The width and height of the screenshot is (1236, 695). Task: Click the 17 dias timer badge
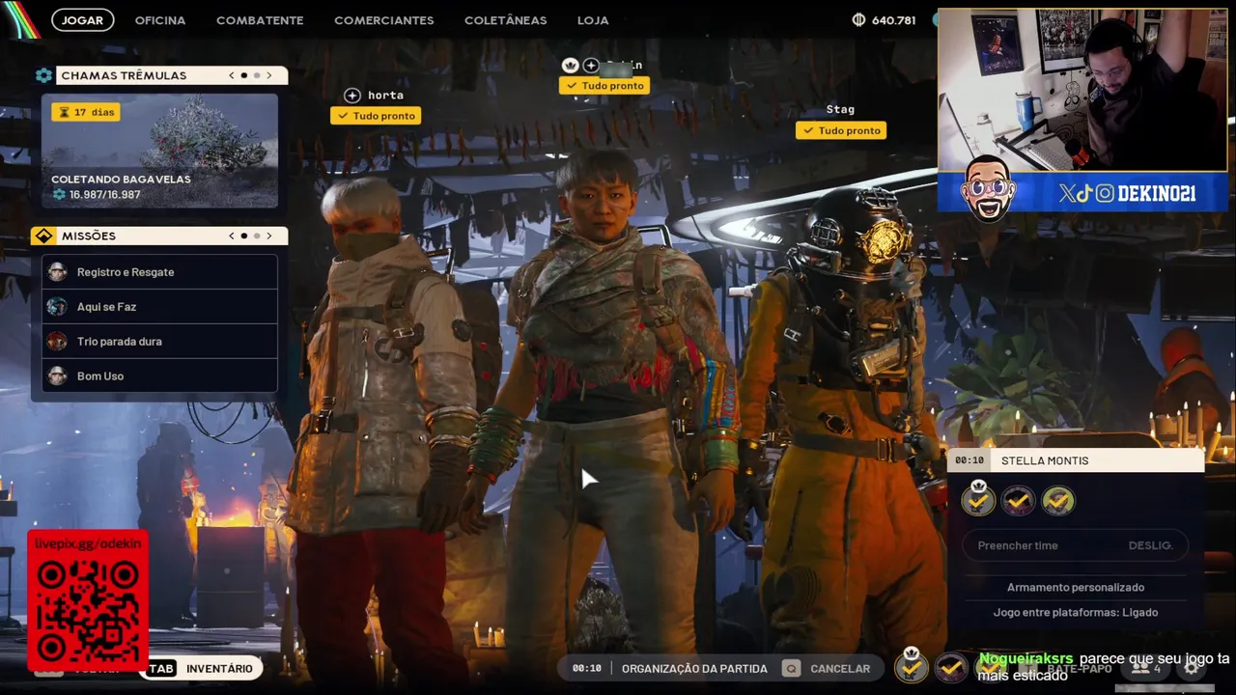click(x=86, y=112)
